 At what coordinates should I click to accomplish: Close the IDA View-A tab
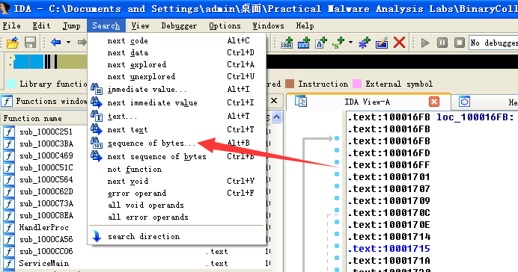tap(434, 102)
